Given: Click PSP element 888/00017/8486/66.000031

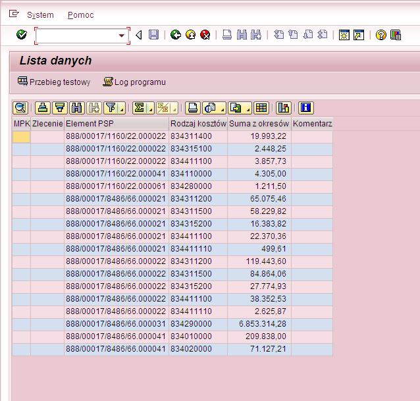Looking at the screenshot, I should [117, 324].
